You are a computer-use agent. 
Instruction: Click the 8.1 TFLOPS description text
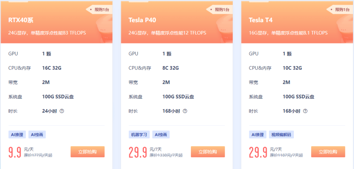tap(288, 33)
